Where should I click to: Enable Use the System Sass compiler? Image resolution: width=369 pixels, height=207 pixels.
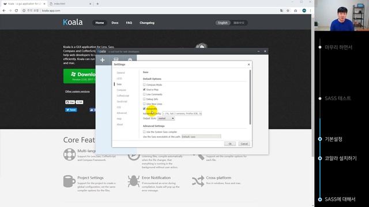point(144,132)
